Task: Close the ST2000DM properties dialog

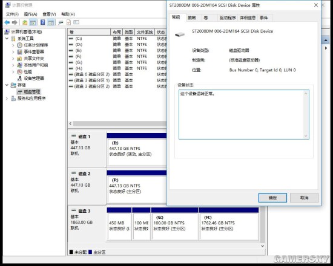Action: 316,5
